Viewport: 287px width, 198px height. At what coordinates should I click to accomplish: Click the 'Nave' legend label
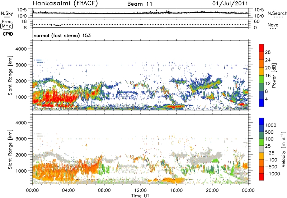pos(273,25)
